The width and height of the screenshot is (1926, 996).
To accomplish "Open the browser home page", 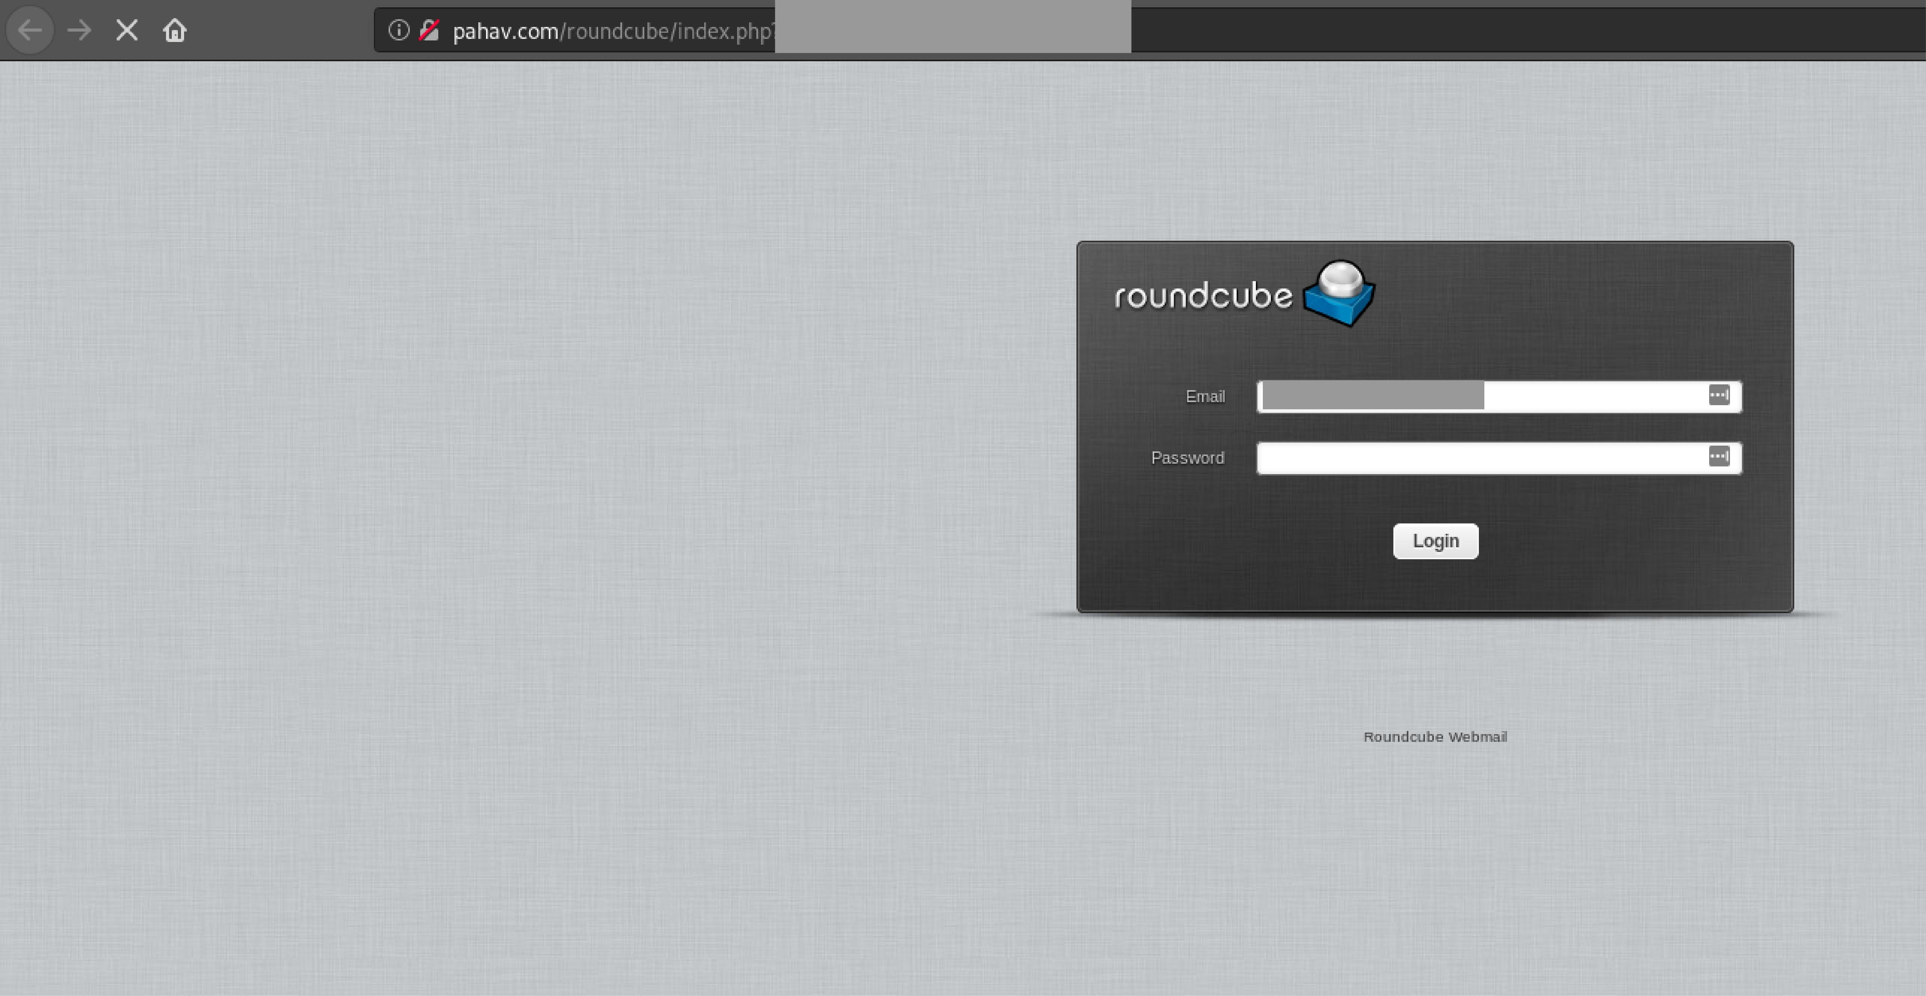I will click(175, 30).
